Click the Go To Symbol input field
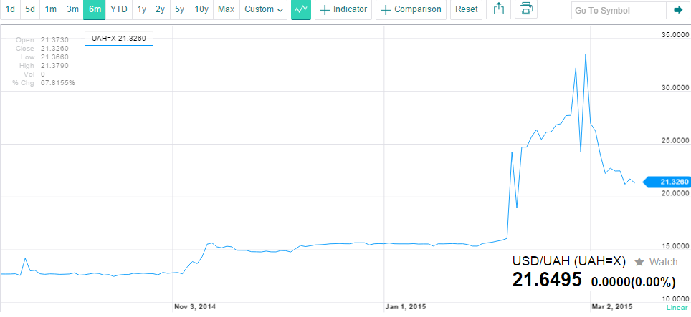Viewport: 691px width, 317px height. [x=619, y=10]
